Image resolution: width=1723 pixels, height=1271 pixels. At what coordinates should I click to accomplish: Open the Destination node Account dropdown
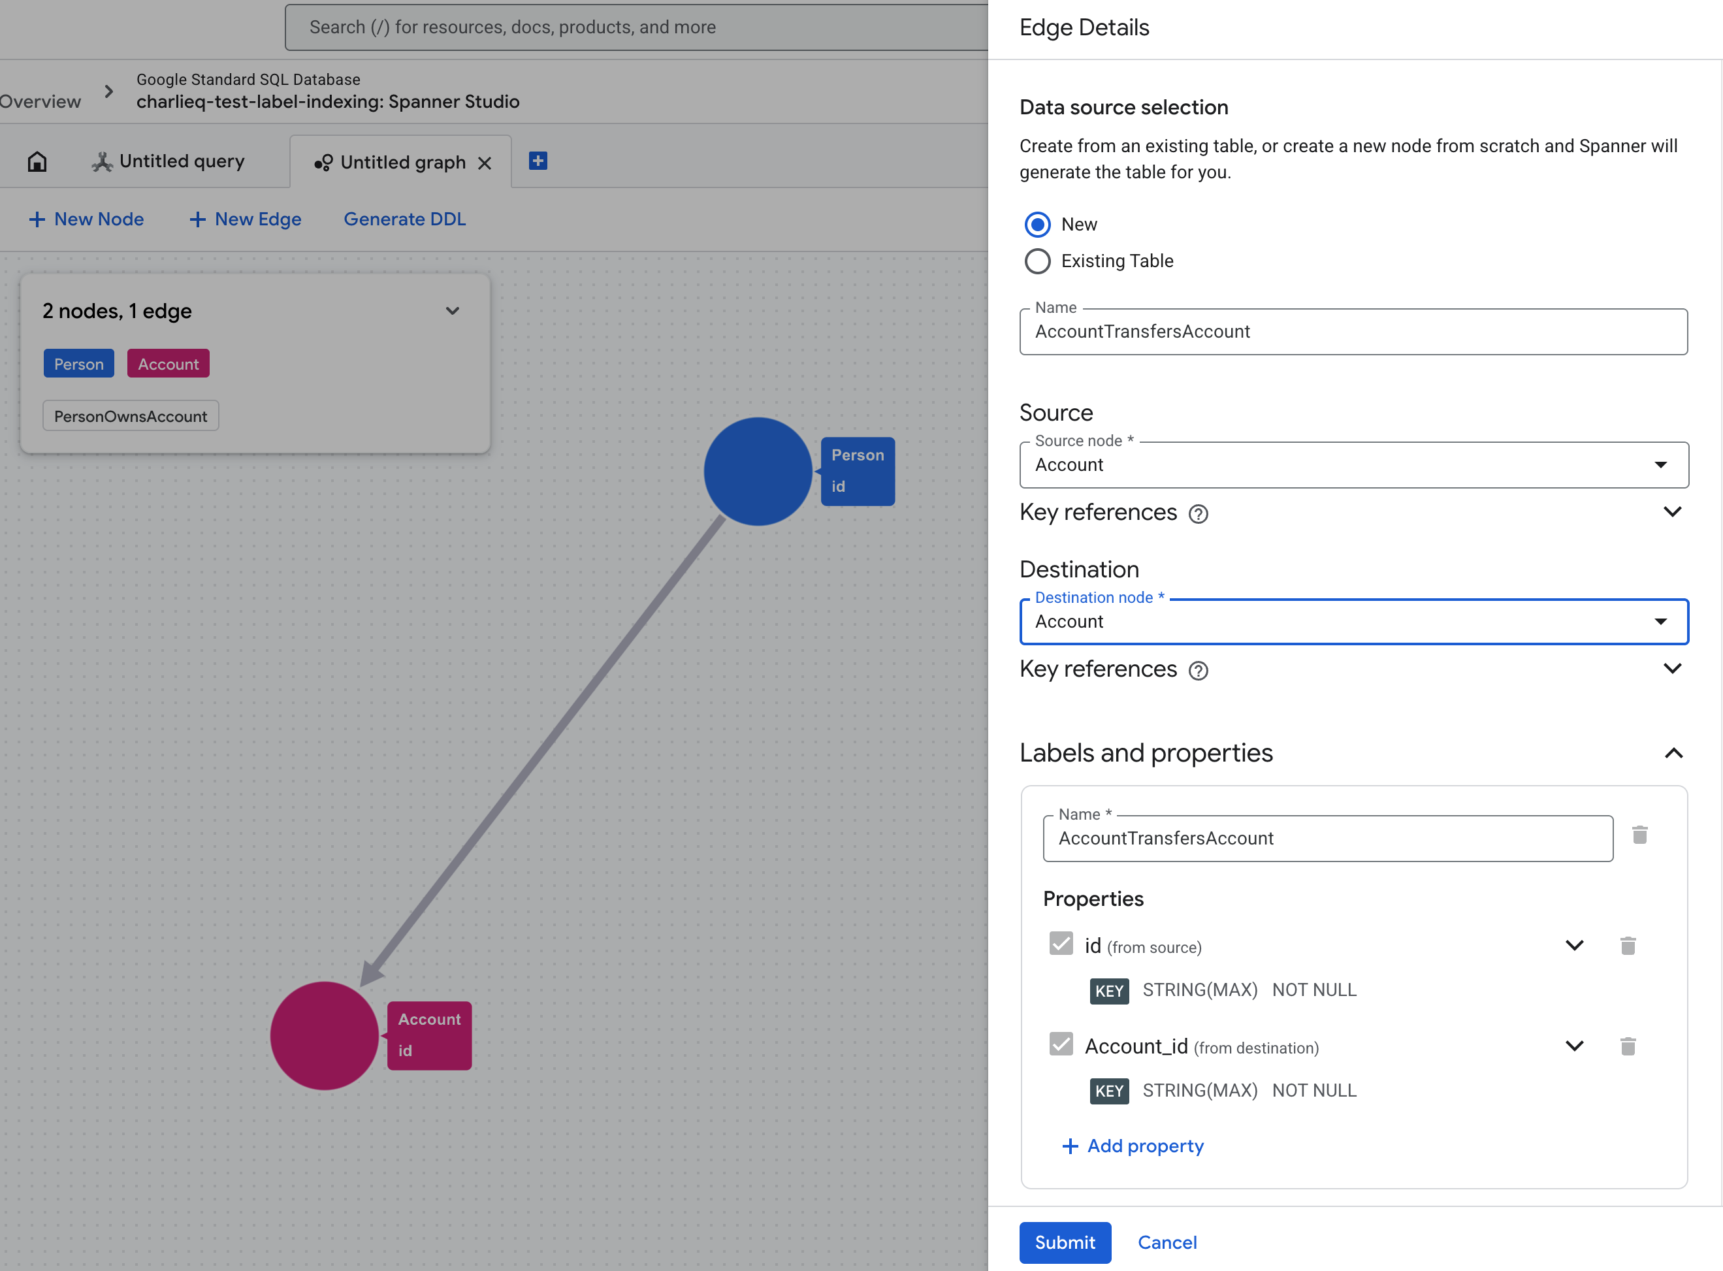[x=1661, y=621]
